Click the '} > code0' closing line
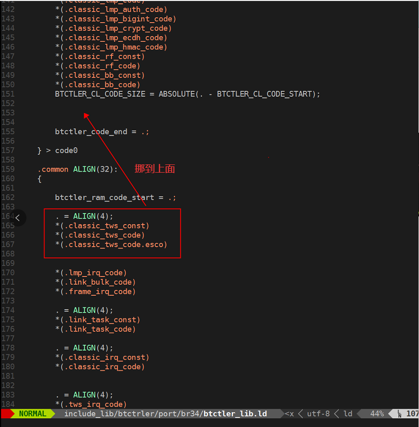Viewport: 419px width, 427px height. click(57, 151)
